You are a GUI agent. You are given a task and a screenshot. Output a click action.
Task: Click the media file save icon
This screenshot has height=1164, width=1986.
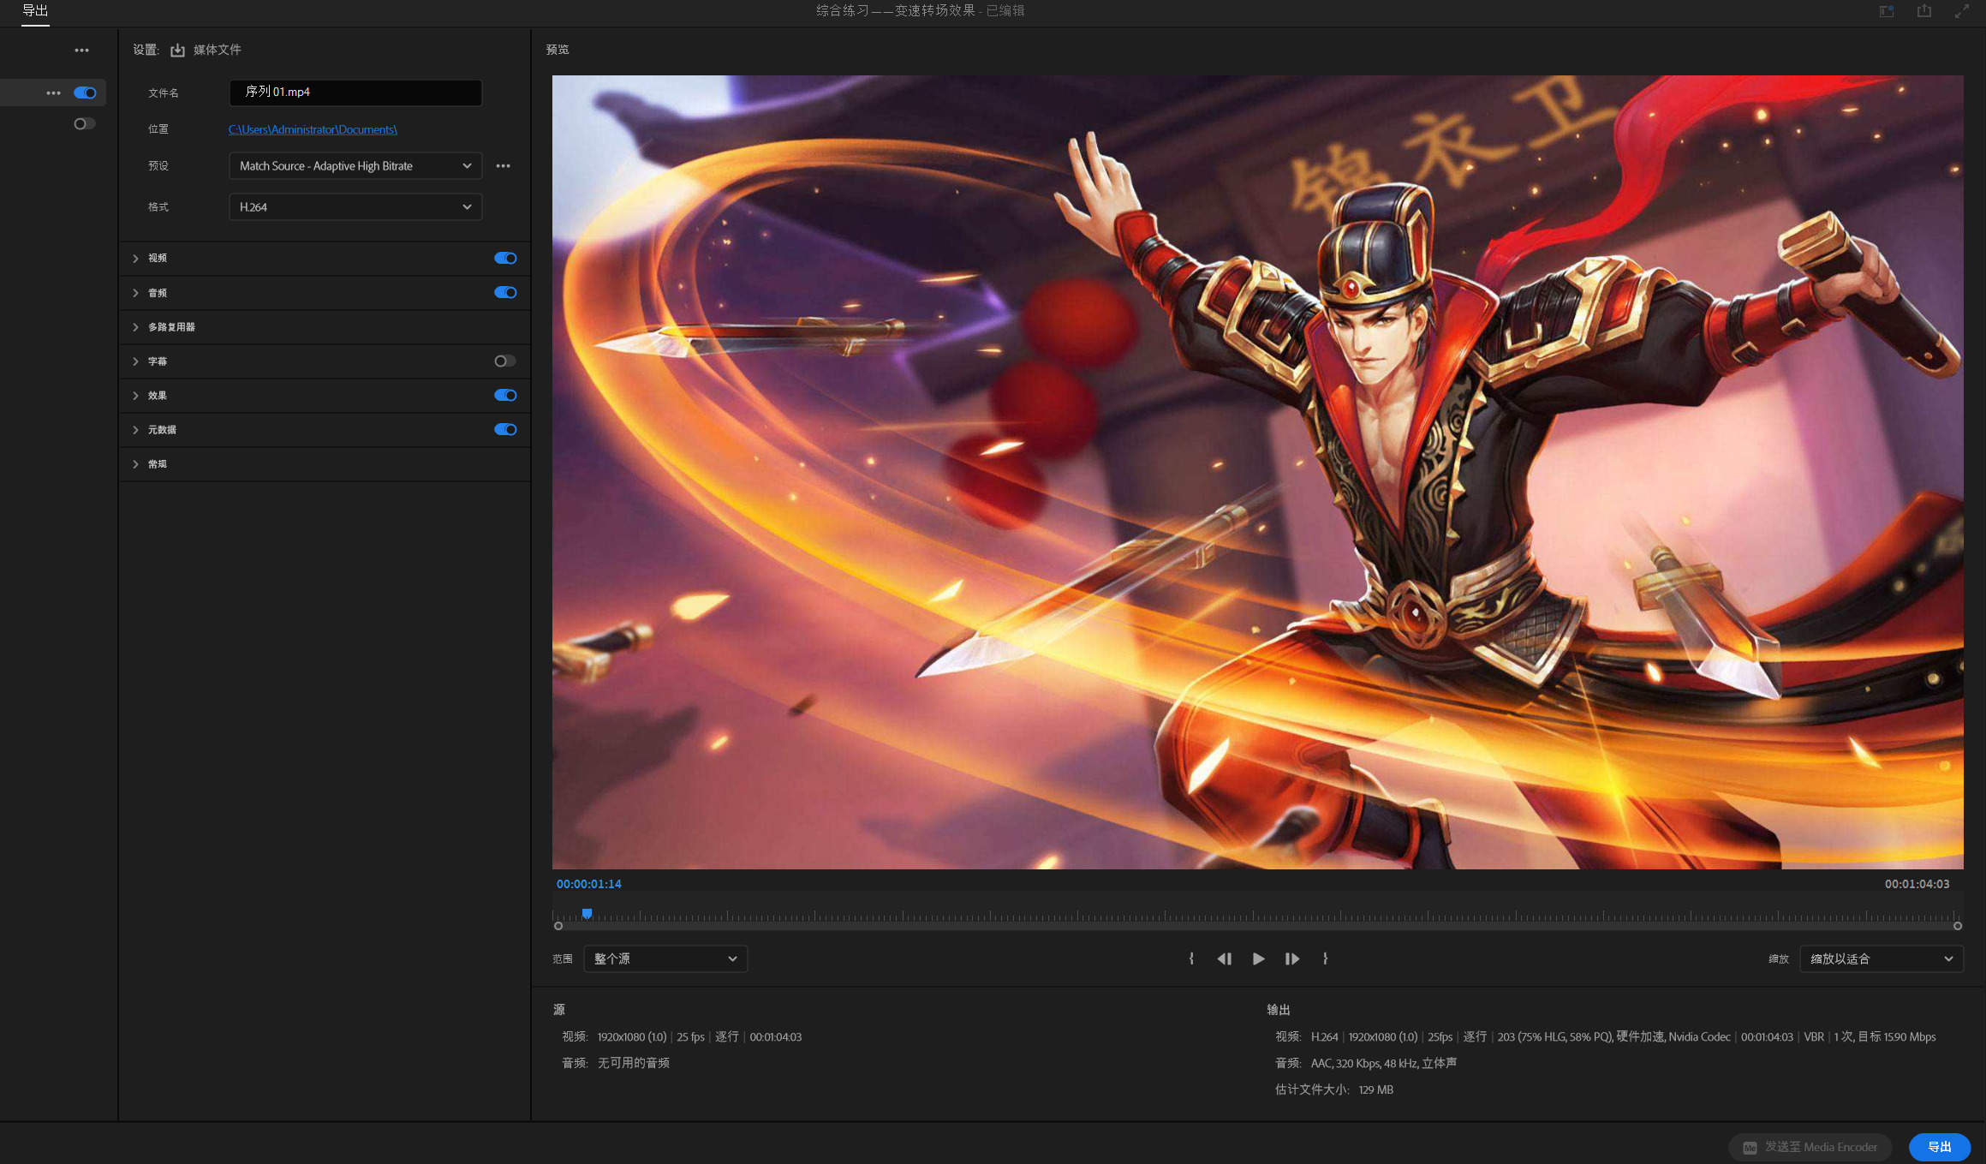177,50
